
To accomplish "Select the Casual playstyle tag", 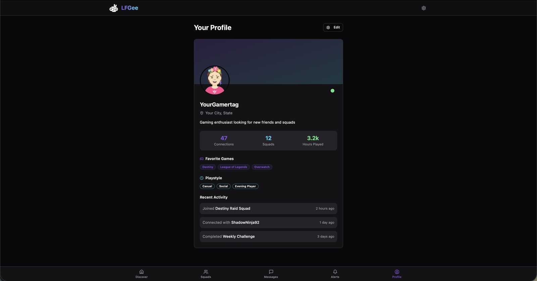I will pyautogui.click(x=207, y=186).
